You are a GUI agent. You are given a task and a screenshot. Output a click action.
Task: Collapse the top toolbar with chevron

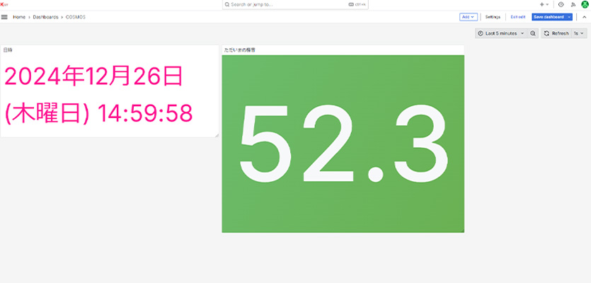[x=584, y=16]
